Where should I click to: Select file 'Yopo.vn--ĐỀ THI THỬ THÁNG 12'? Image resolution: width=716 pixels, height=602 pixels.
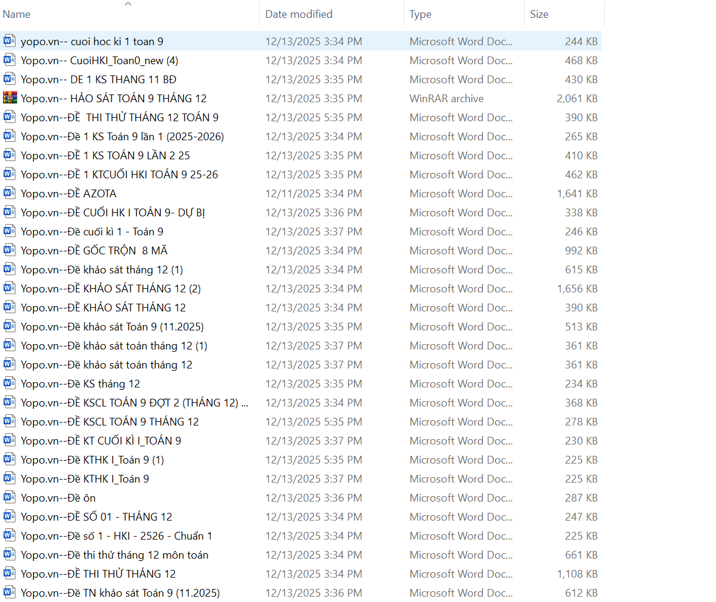pyautogui.click(x=98, y=574)
